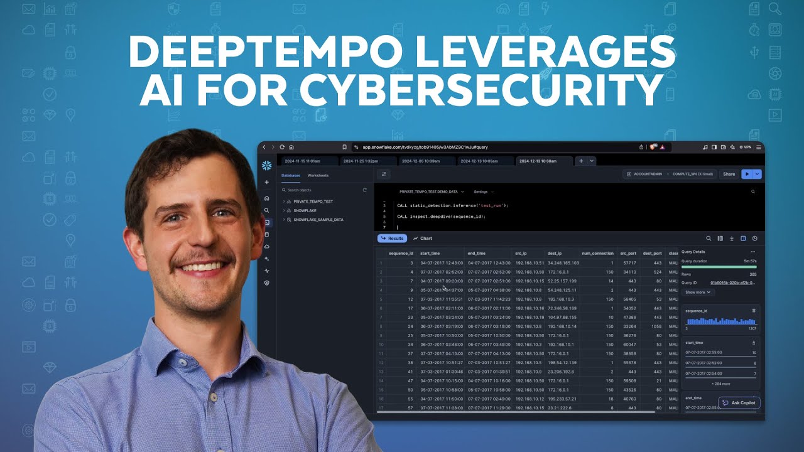This screenshot has width=804, height=452.
Task: Expand Show more in Query Details
Action: tap(698, 293)
